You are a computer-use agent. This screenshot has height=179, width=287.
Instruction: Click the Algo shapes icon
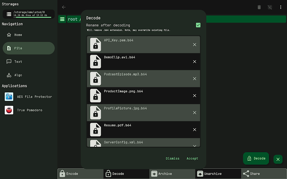click(x=9, y=75)
